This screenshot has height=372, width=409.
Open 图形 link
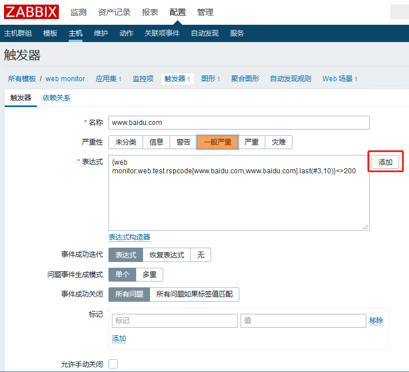pos(208,79)
